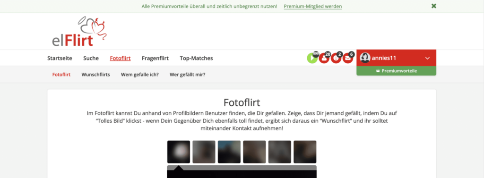Select the third blurred profile thumbnail
The height and width of the screenshot is (178, 484).
tap(229, 152)
